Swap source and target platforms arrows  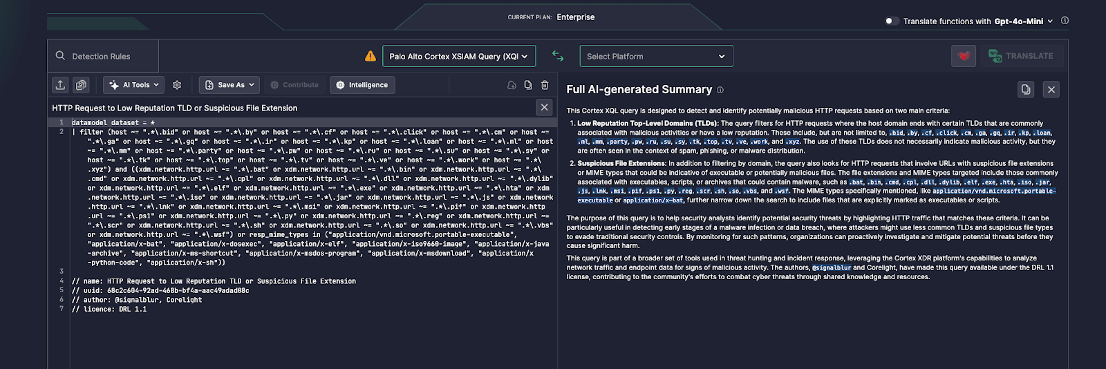coord(558,56)
